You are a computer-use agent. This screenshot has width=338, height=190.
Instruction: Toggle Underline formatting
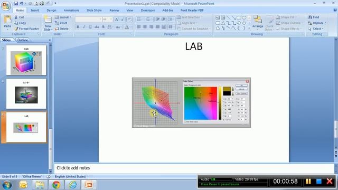[x=90, y=27]
